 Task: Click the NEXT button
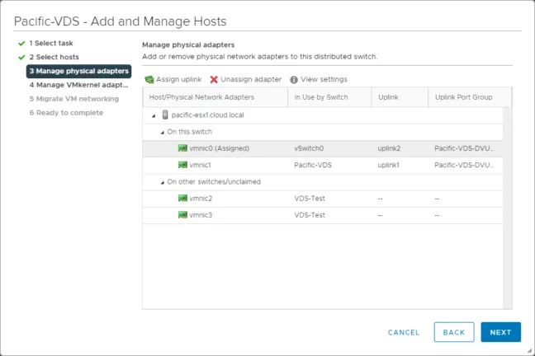[x=500, y=332]
